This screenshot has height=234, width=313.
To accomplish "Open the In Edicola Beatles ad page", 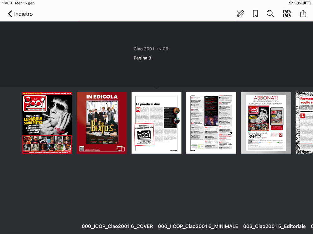I will pyautogui.click(x=102, y=123).
